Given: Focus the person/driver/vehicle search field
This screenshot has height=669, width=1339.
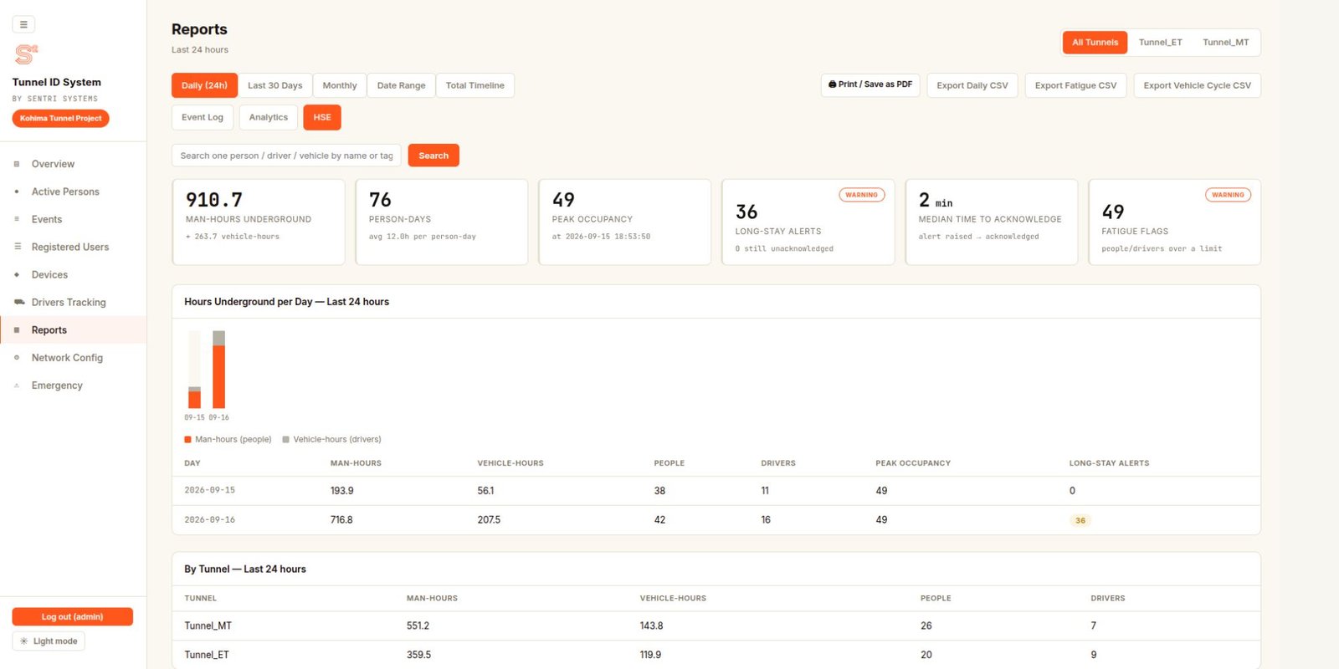Looking at the screenshot, I should click(x=286, y=156).
